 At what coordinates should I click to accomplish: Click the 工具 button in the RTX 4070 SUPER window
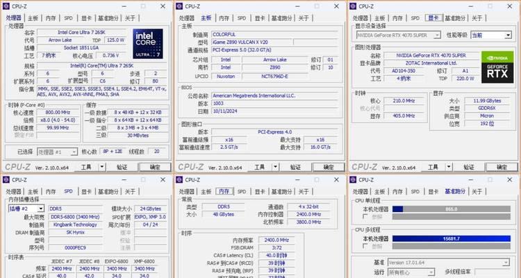coord(433,167)
